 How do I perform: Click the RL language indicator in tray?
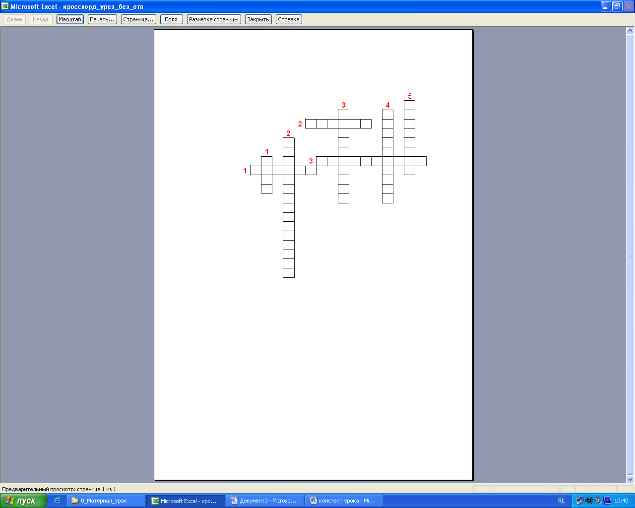pos(561,501)
